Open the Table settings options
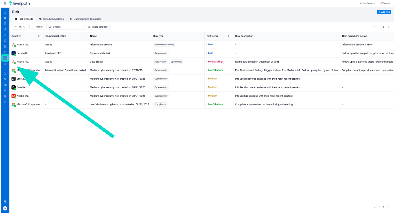Screen dimensions: 394x213 point(97,27)
